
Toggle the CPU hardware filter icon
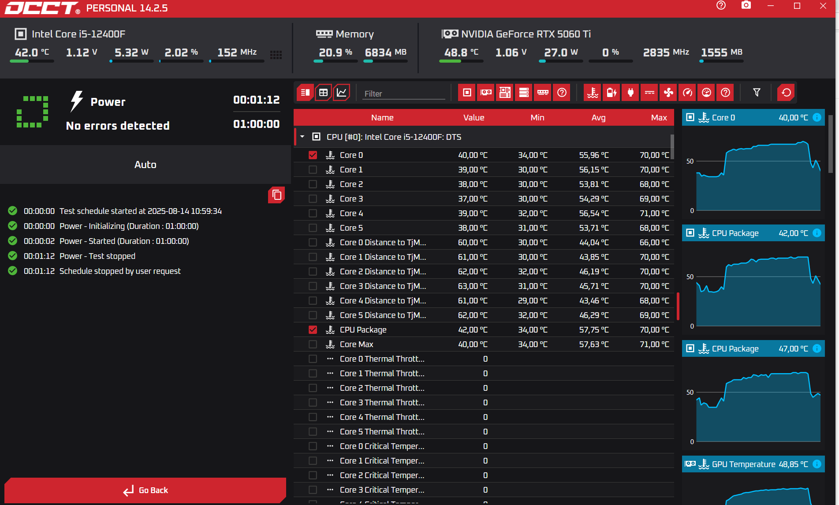click(467, 93)
